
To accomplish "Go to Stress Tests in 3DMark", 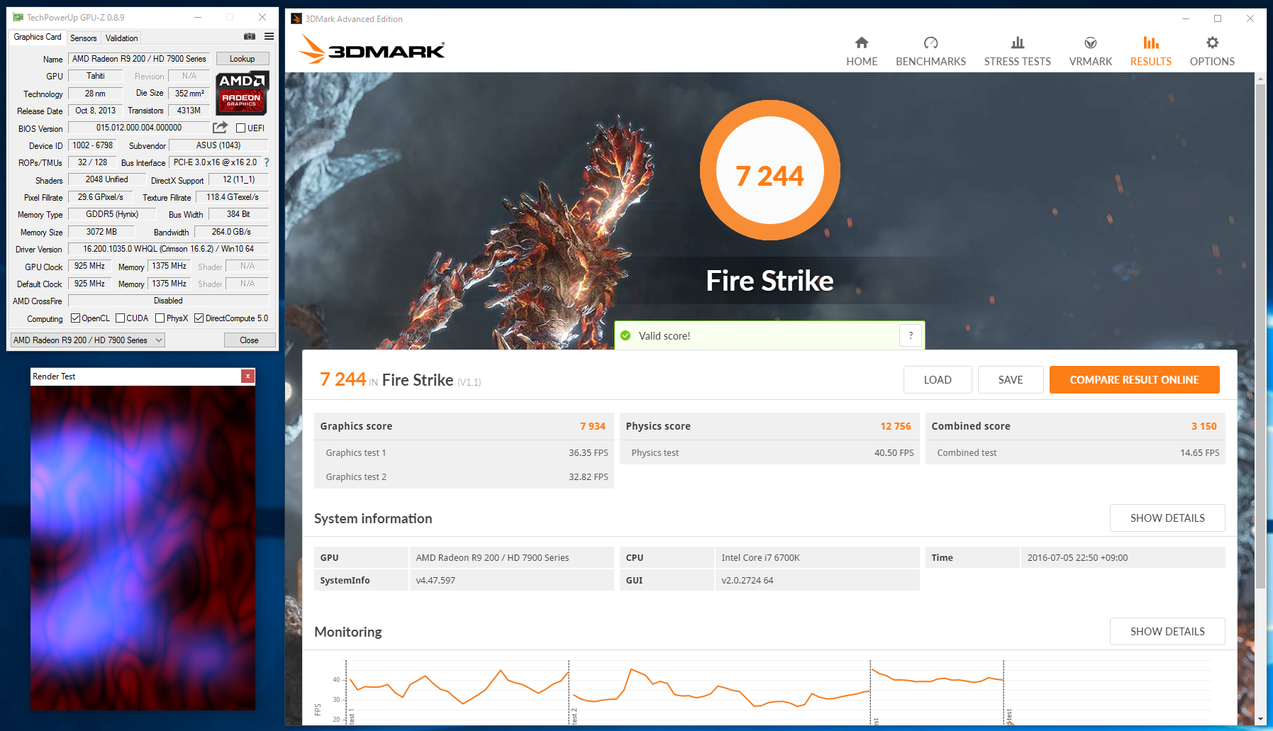I will coord(1017,52).
